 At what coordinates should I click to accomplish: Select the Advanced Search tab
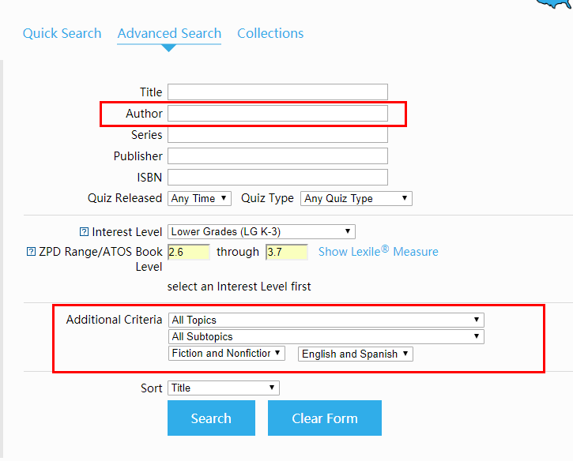pyautogui.click(x=169, y=33)
